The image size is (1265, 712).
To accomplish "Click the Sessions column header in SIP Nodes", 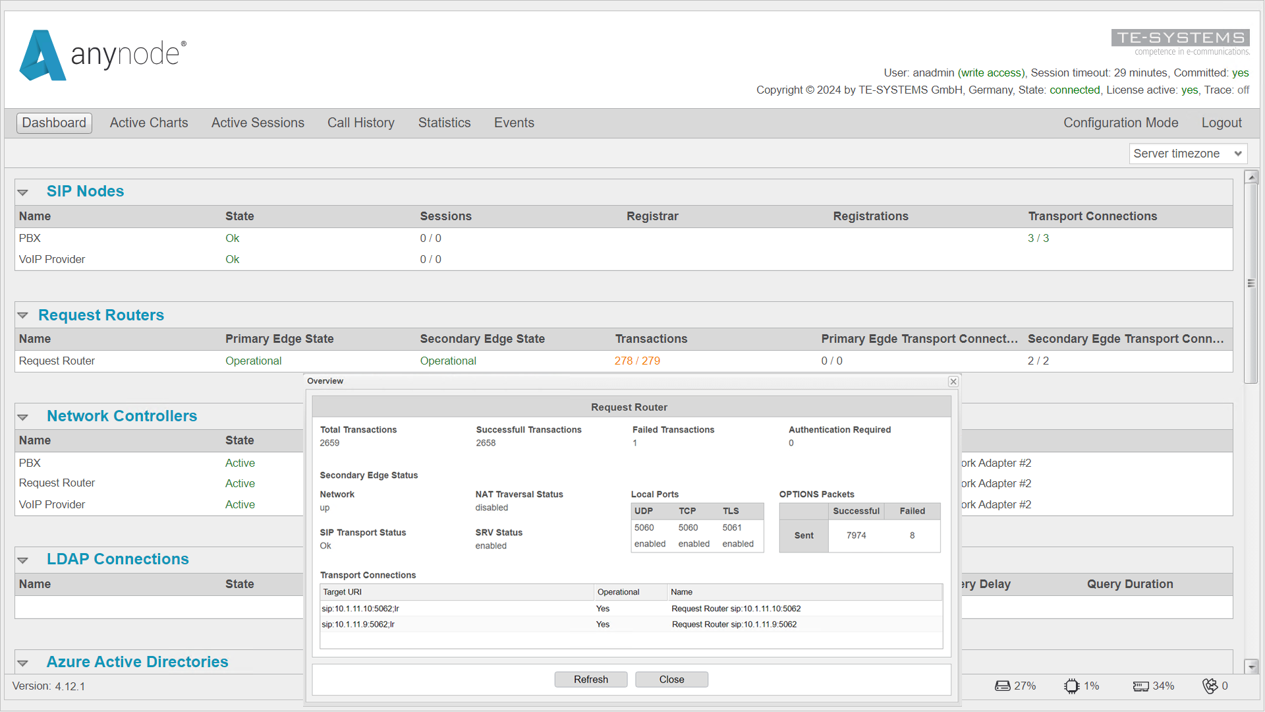I will pos(445,217).
